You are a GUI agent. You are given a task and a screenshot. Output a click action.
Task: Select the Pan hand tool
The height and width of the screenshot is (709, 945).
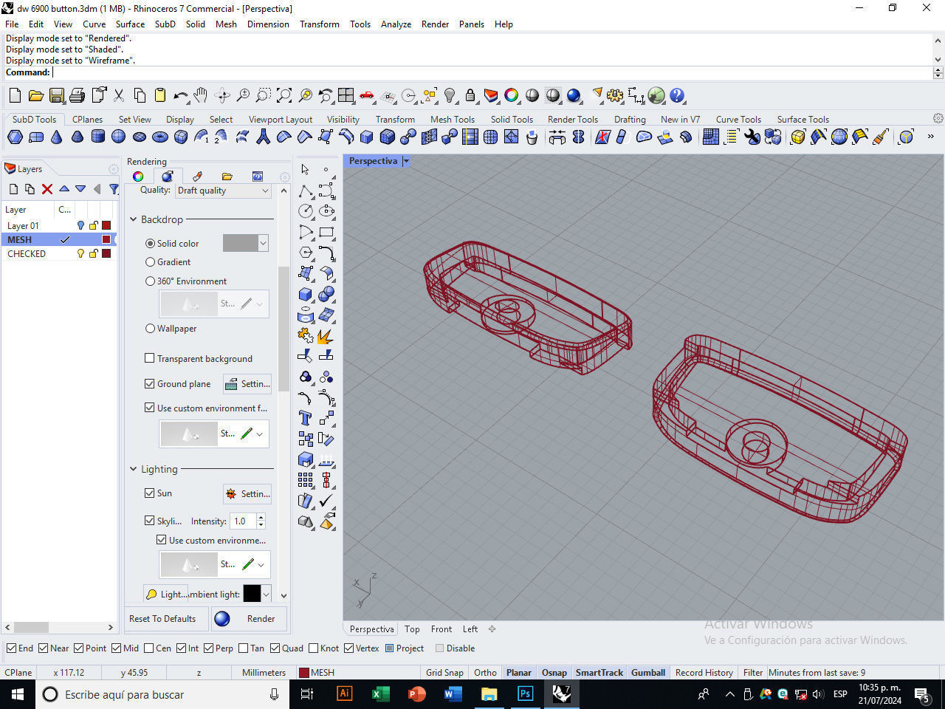(201, 95)
